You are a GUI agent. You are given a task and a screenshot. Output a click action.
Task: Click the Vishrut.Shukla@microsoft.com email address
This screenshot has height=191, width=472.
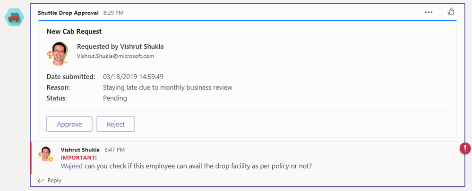click(115, 56)
